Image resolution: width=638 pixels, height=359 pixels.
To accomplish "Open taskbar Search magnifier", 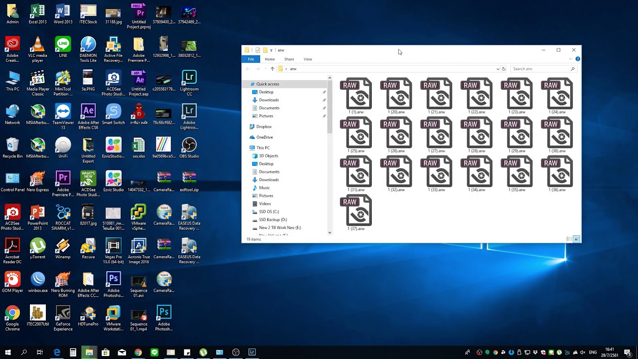I will pyautogui.click(x=24, y=353).
